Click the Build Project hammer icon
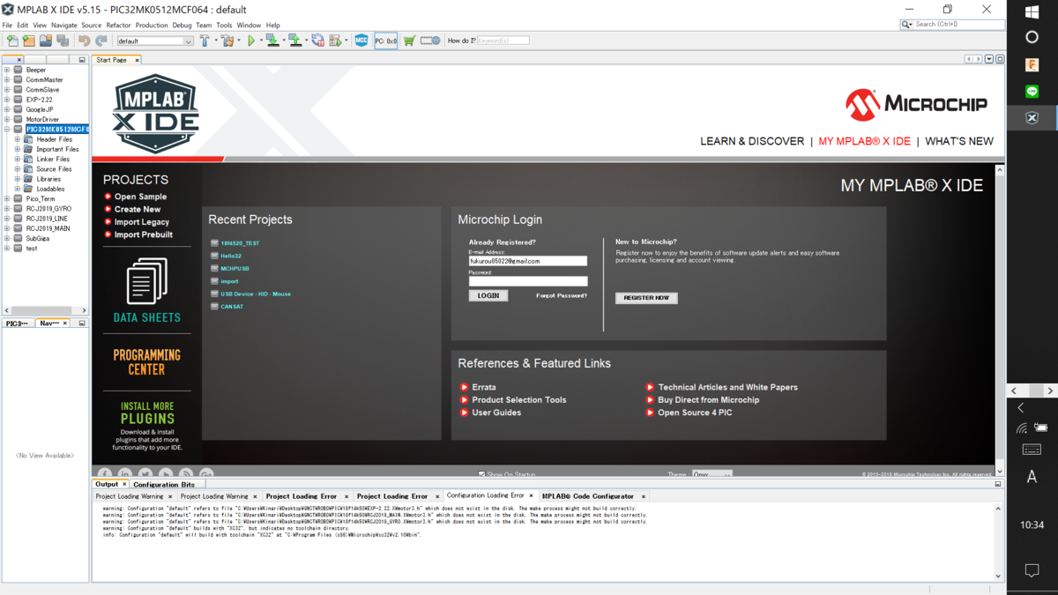1058x595 pixels. 205,41
